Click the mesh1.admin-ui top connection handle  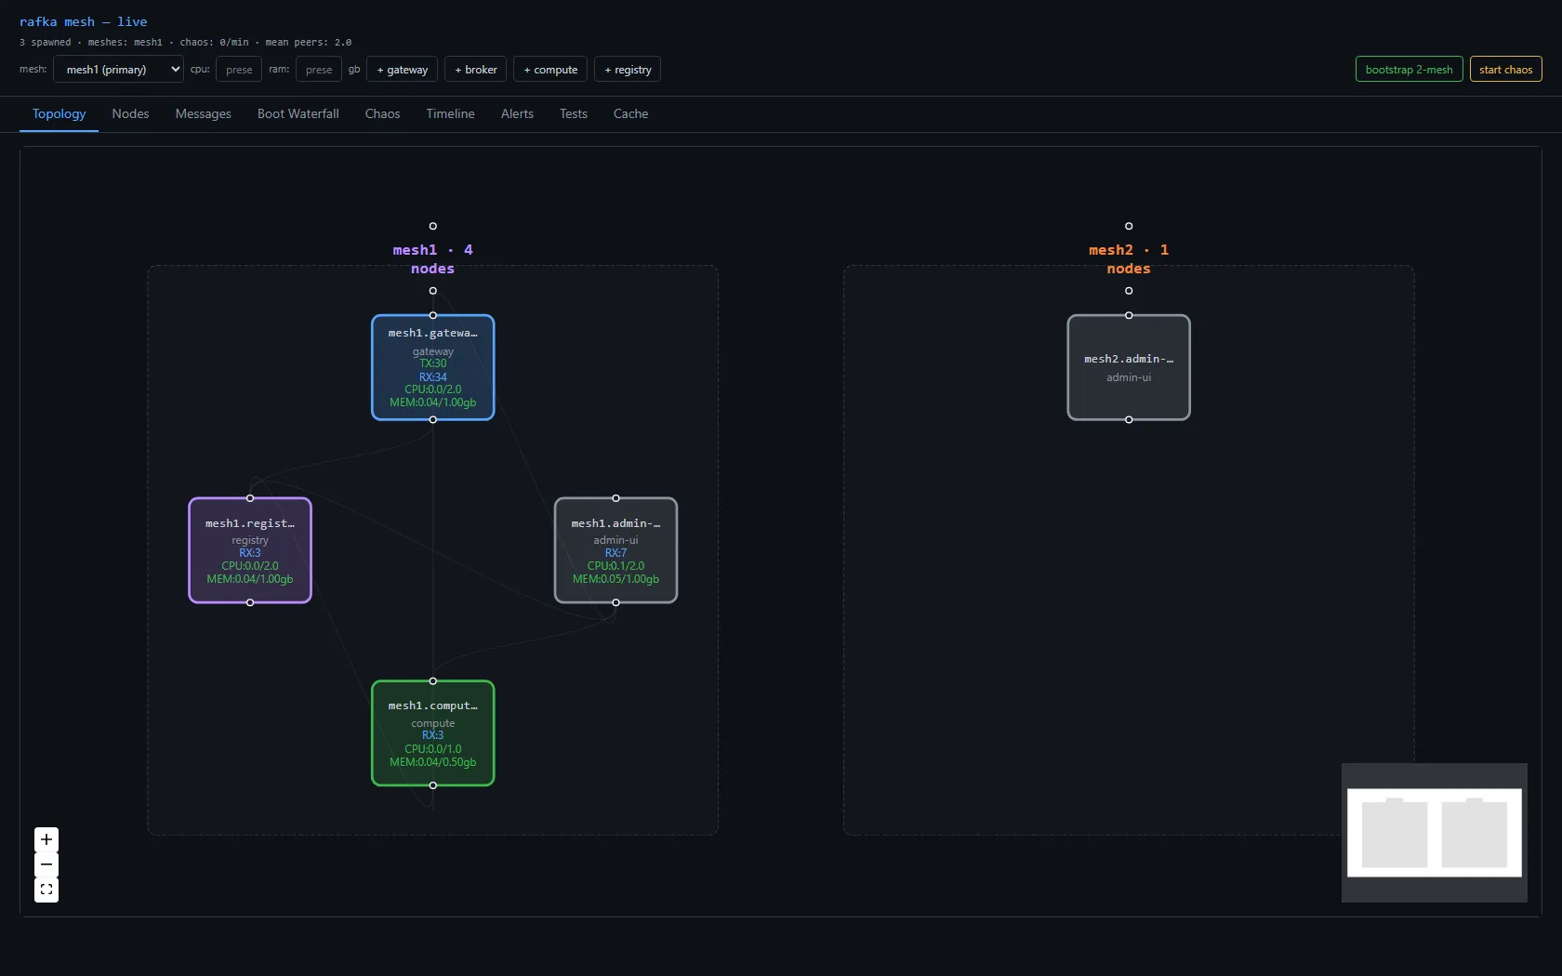[616, 498]
